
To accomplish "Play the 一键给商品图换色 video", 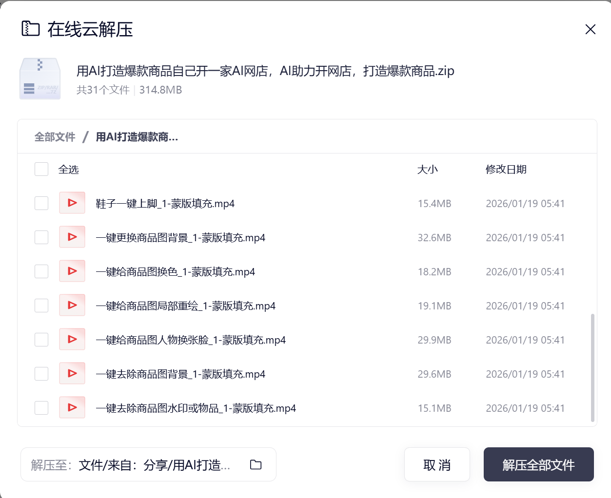I will coord(72,271).
